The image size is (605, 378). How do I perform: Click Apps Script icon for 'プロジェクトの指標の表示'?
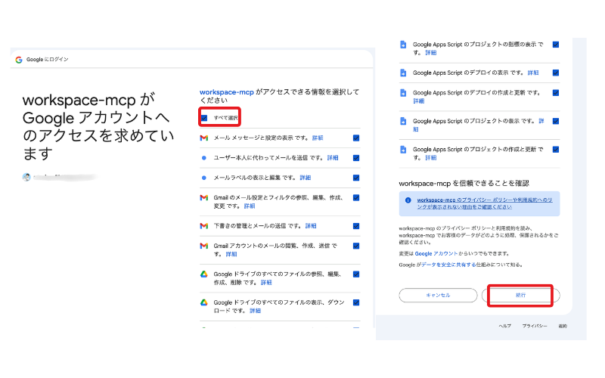click(x=403, y=45)
